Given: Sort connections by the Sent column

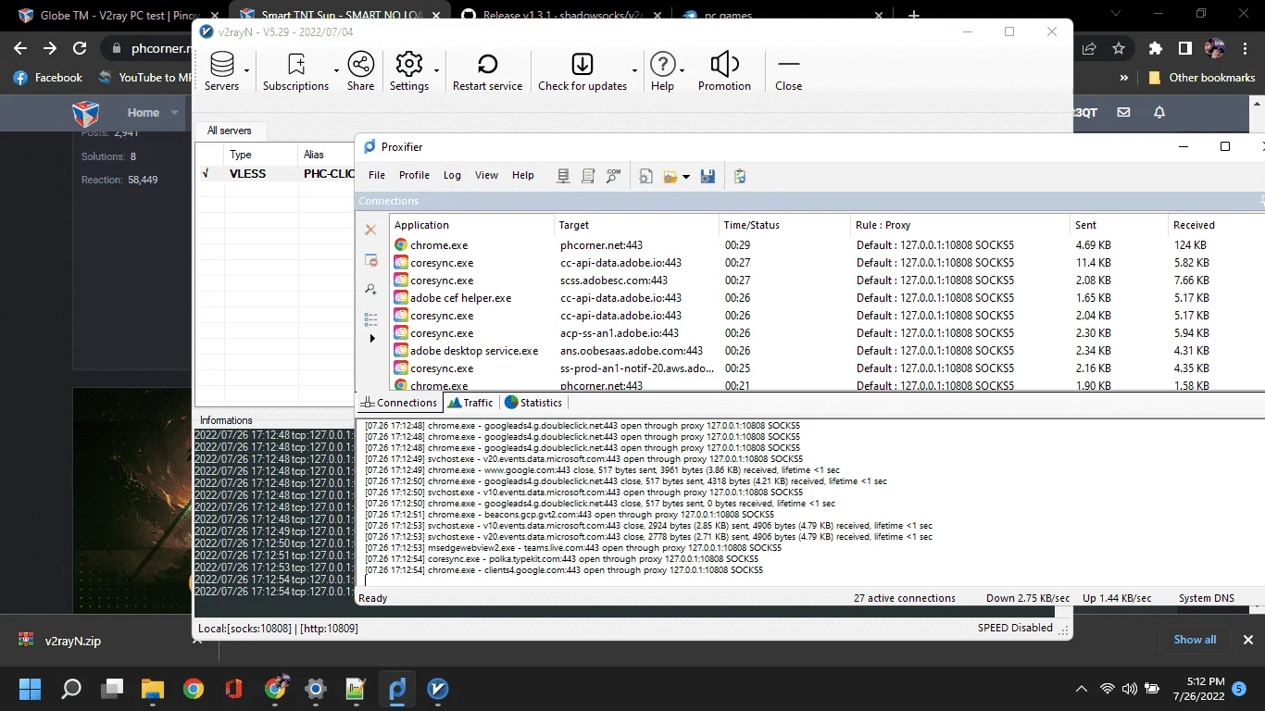Looking at the screenshot, I should point(1120,225).
